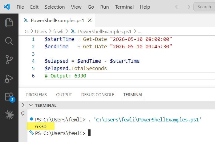Click PowerShell icon in breadcrumb path

click(x=73, y=31)
